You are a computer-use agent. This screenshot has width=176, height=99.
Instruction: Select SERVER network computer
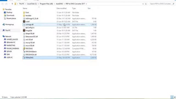pyautogui.click(x=9, y=51)
